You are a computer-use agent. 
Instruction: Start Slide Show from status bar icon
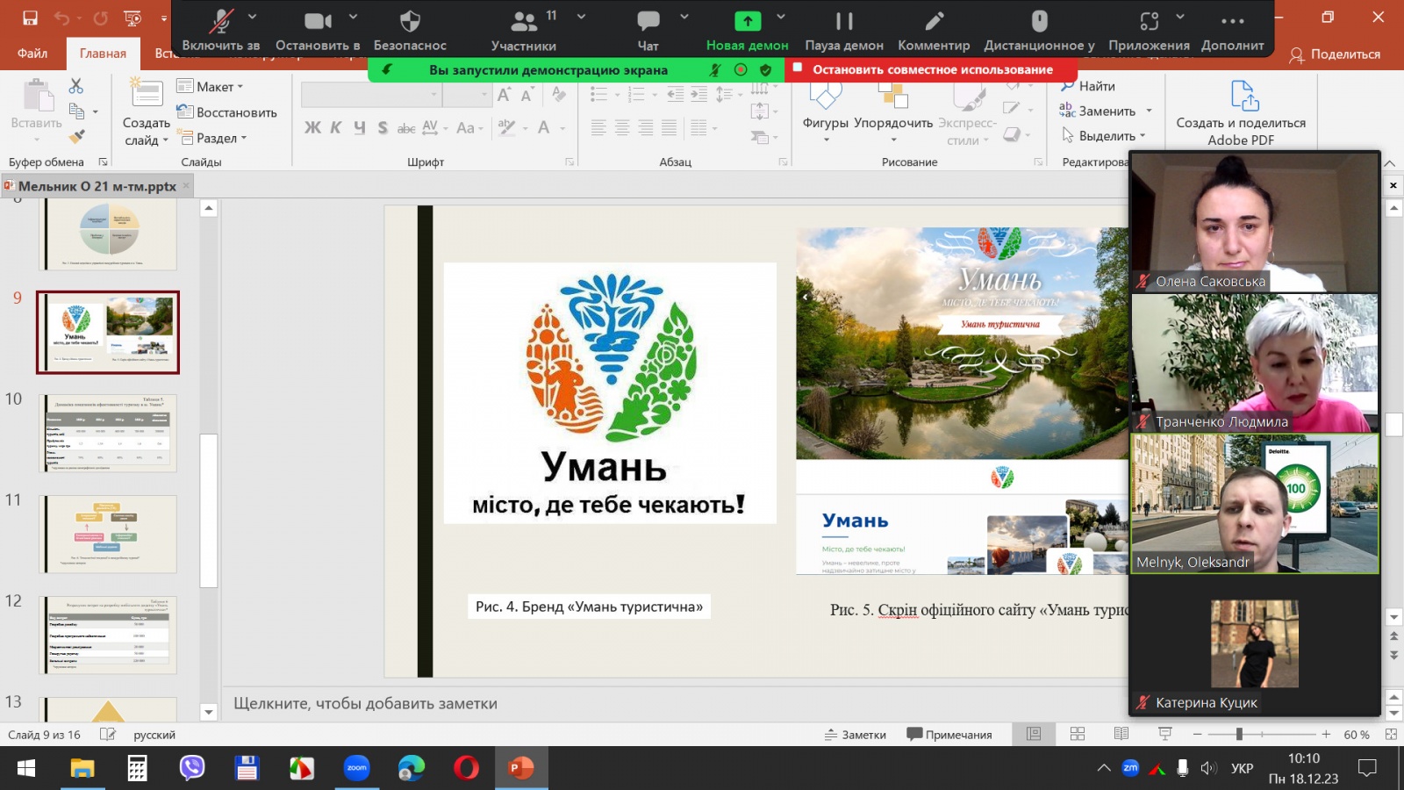1165,734
